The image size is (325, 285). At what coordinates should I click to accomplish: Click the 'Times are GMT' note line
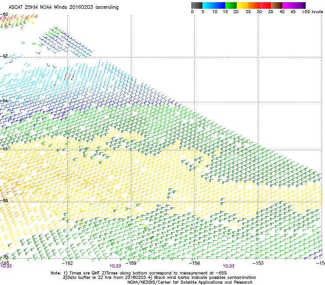(x=139, y=273)
